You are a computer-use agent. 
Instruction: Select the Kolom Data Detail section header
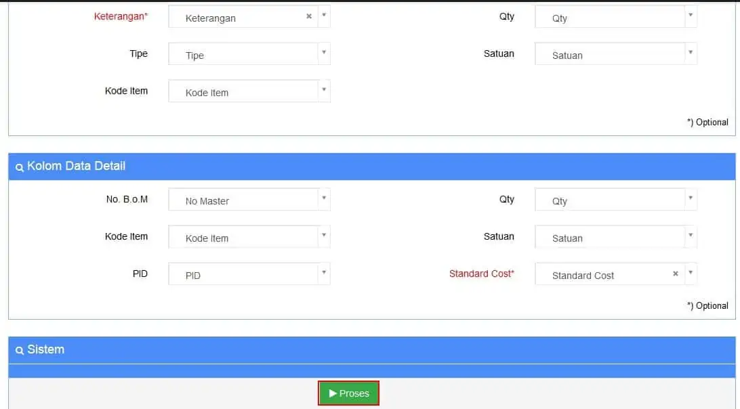pos(372,167)
